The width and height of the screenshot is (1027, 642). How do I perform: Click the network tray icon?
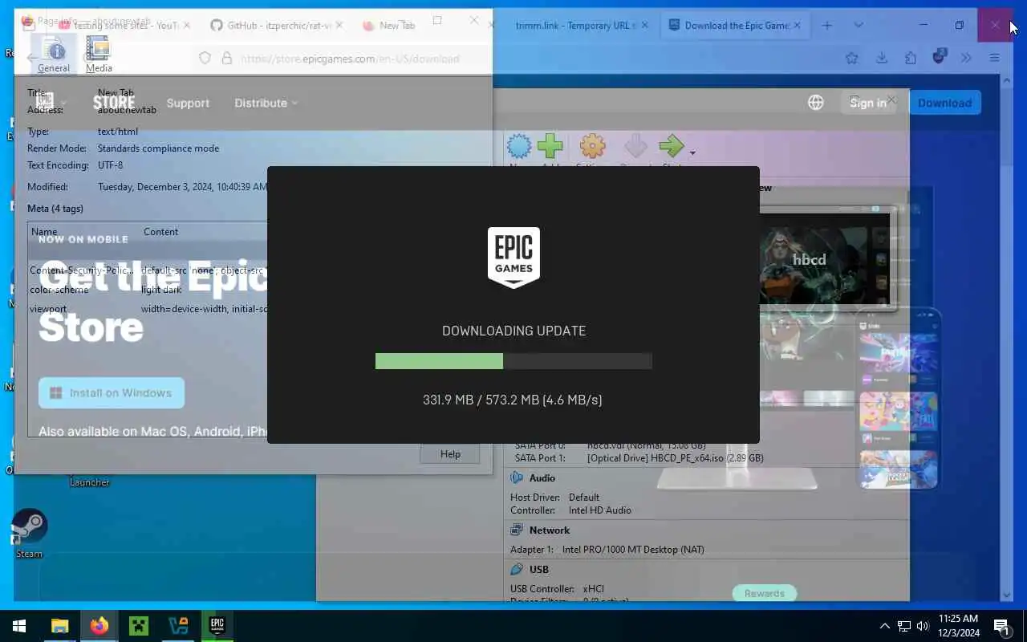903,626
